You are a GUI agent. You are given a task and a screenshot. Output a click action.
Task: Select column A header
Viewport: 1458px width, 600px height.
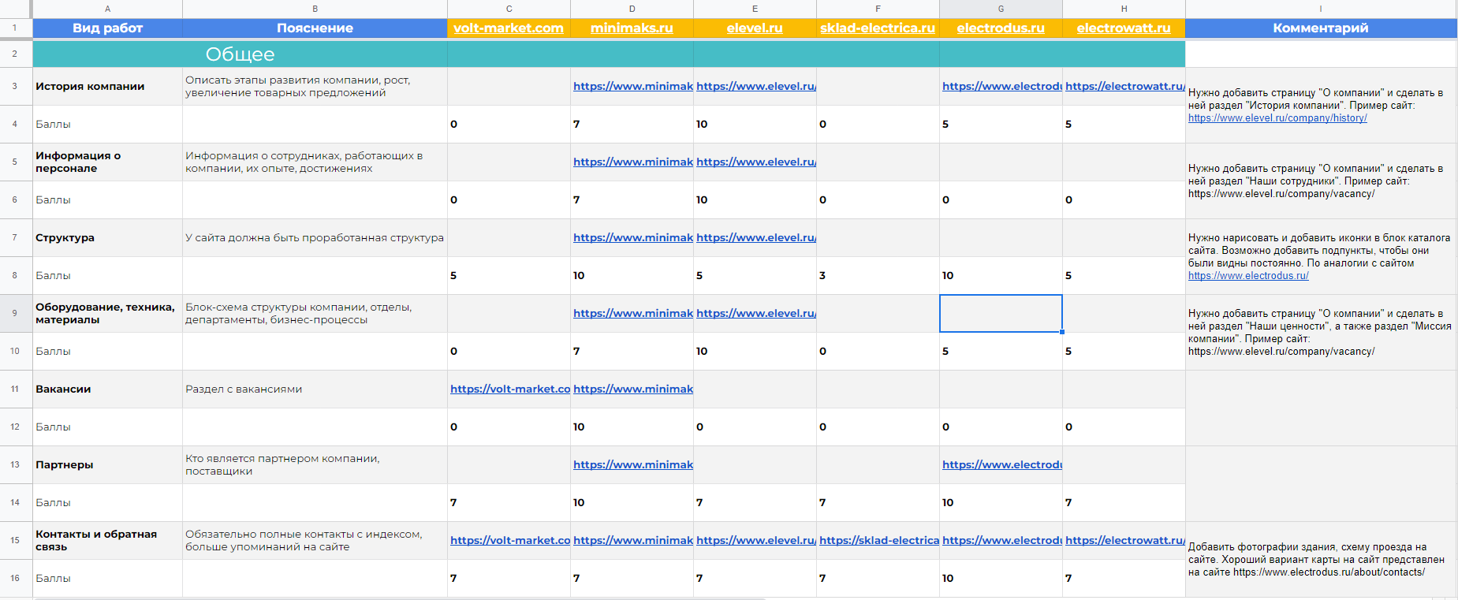pos(107,9)
